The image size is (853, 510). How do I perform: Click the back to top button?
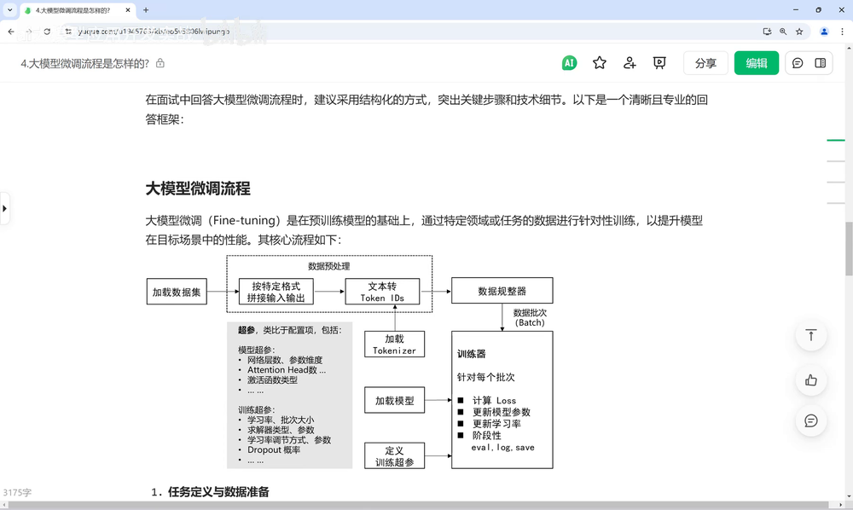810,335
